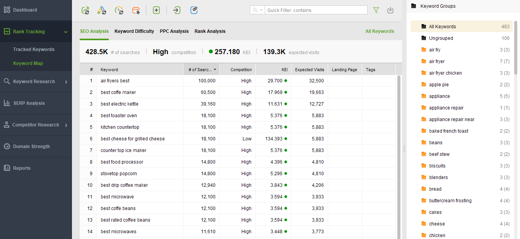The image size is (520, 239).
Task: Switch to the Keyword Difficulty tab
Action: (x=134, y=31)
